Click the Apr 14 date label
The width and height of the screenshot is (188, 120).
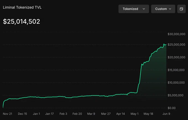[x=121, y=114]
